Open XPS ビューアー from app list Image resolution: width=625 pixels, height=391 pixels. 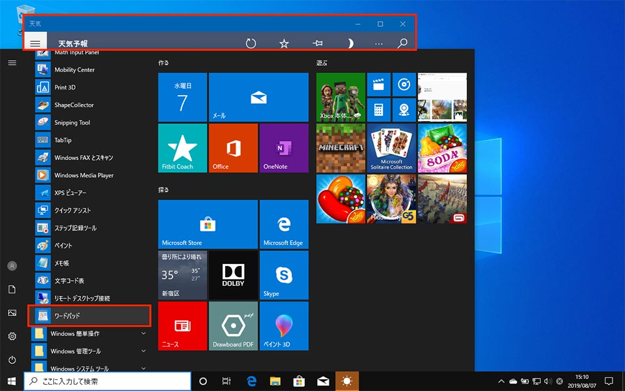[91, 193]
